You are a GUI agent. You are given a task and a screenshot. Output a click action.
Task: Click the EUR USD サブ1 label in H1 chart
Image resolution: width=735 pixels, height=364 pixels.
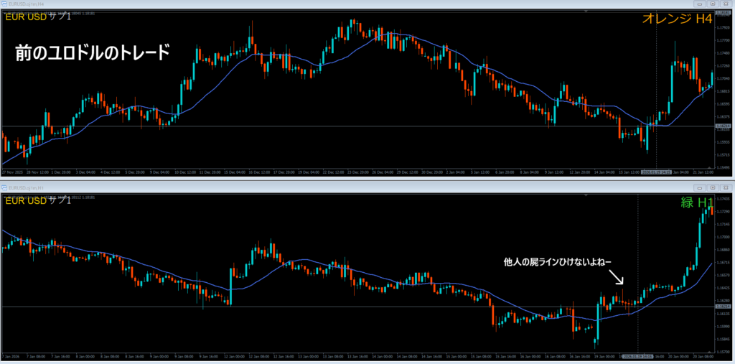coord(38,200)
